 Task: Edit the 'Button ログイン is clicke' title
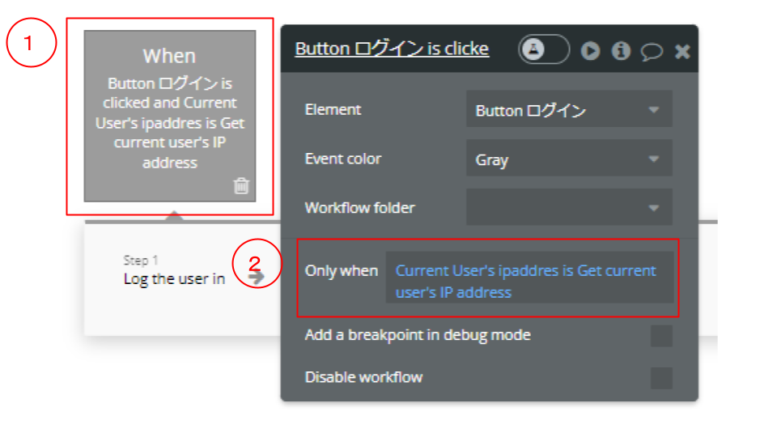tap(392, 49)
